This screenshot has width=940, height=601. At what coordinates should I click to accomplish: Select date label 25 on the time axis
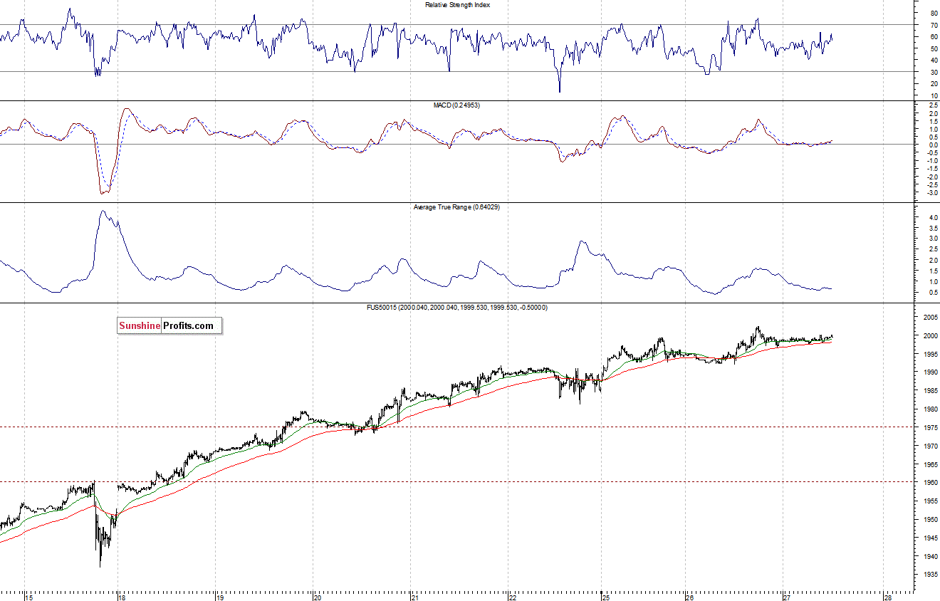606,597
